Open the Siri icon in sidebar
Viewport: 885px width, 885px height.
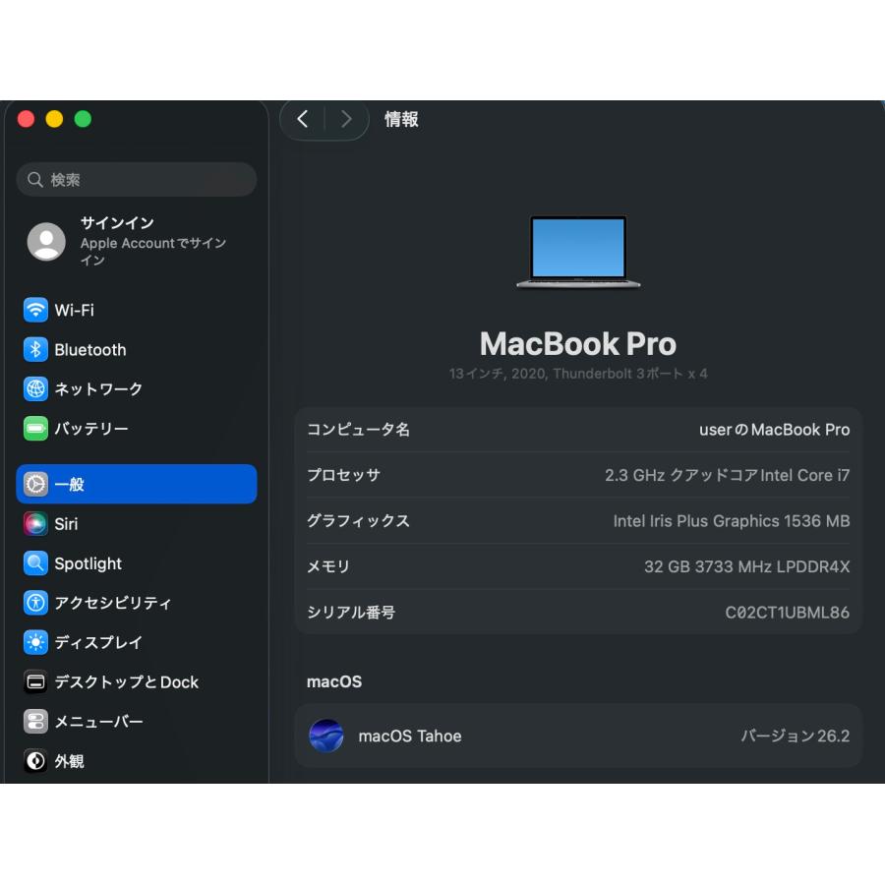(x=35, y=524)
